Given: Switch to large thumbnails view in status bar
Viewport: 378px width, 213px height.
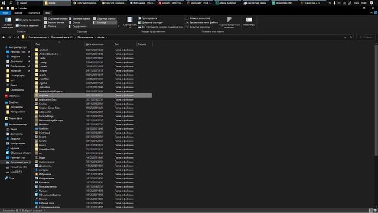Looking at the screenshot, I should pos(375,211).
